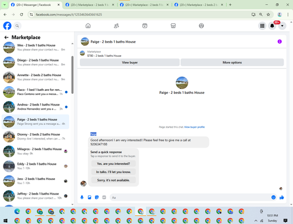This screenshot has height=224, width=293.
Task: Open the tab search dropdown arrow
Action: tap(4, 5)
